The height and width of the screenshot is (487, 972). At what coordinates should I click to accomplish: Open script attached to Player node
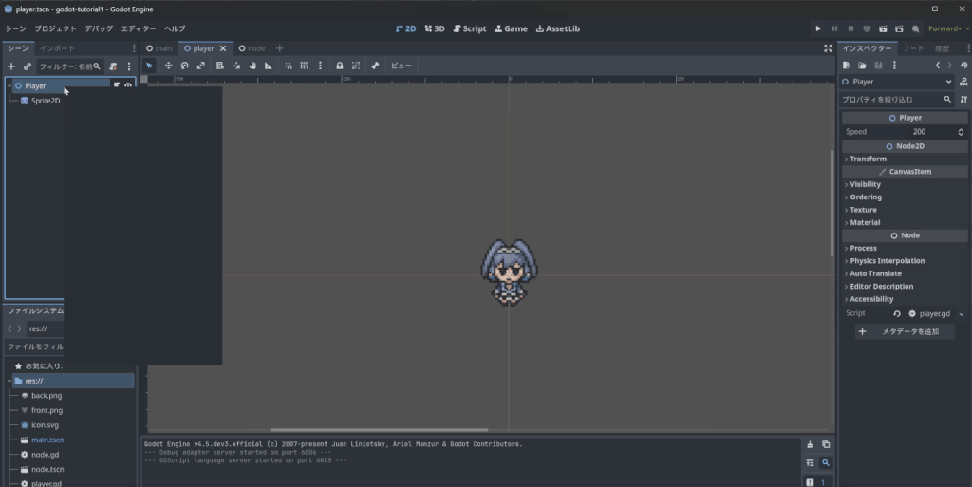click(x=117, y=86)
